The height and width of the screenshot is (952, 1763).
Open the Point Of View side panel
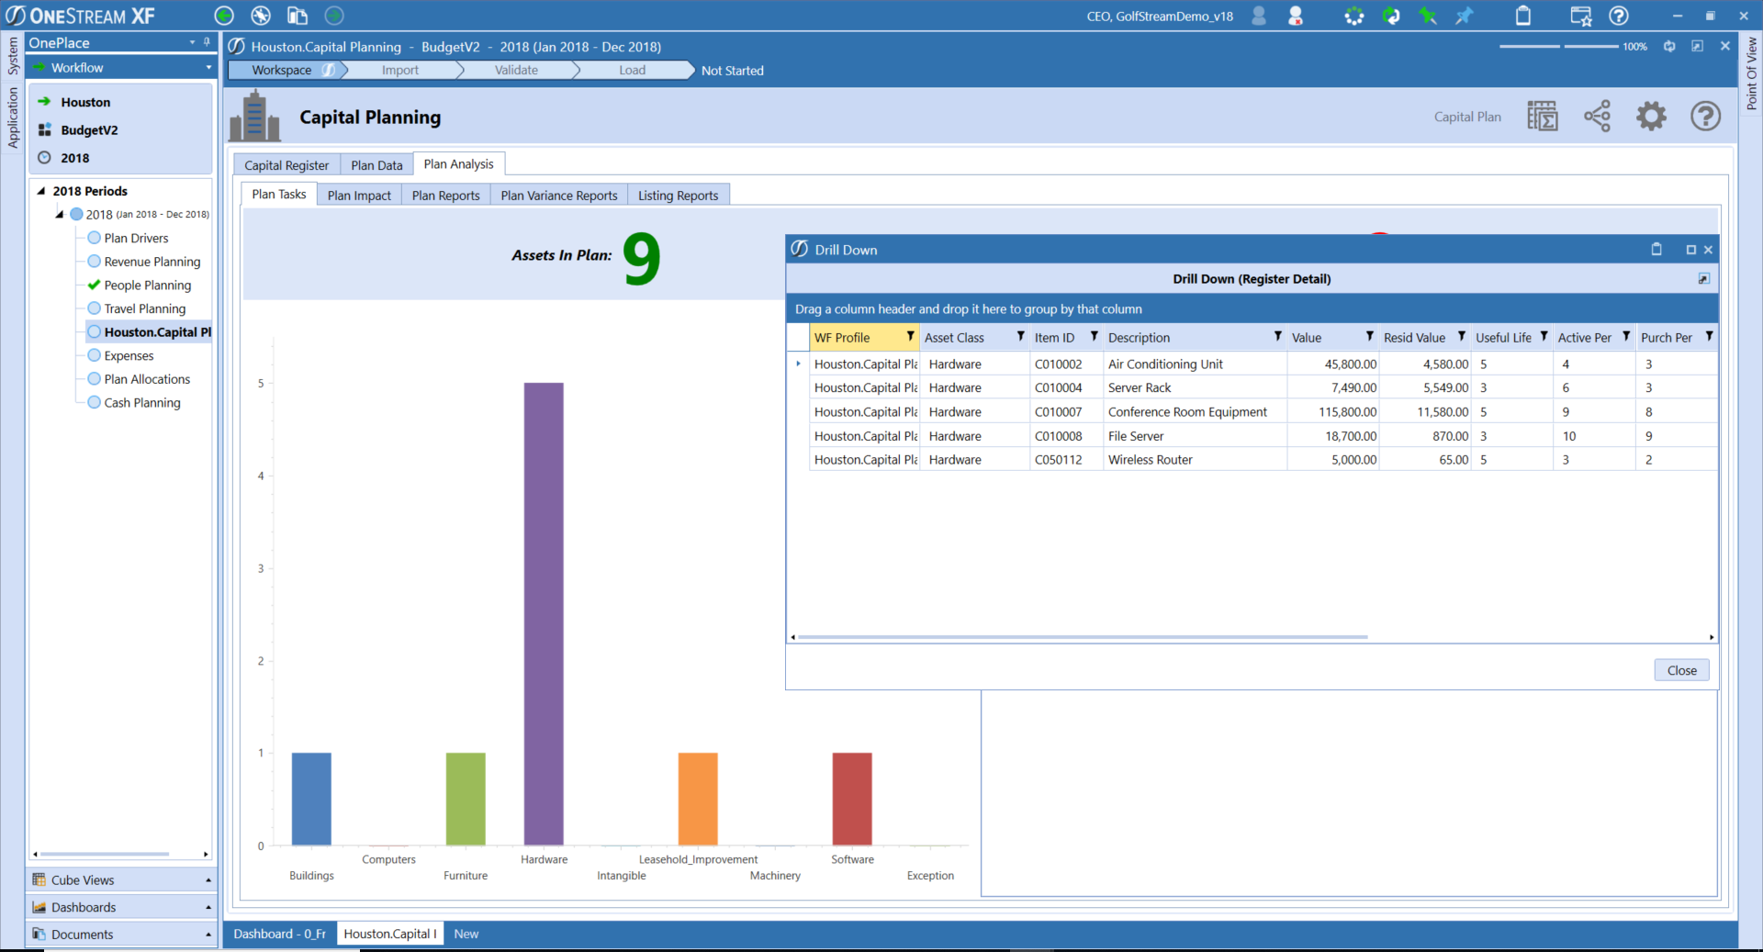1752,73
